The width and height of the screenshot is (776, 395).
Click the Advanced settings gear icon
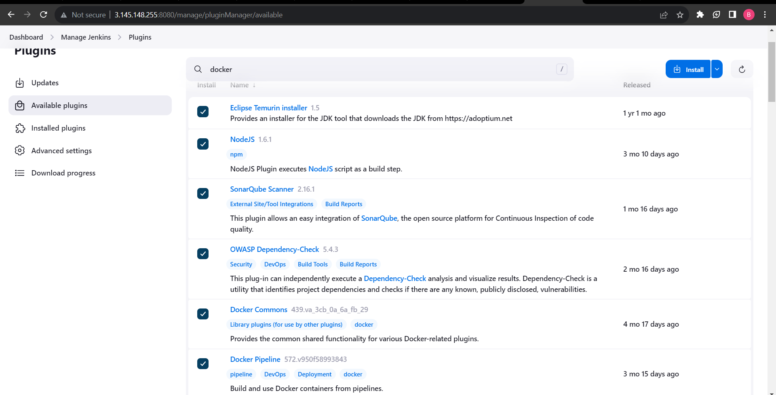pos(20,150)
